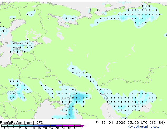This screenshot has height=129, width=167.
Task: Click the '30' legend scale label
Action: click(x=57, y=128)
